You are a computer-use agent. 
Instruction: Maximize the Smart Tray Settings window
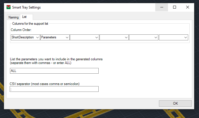click(175, 7)
